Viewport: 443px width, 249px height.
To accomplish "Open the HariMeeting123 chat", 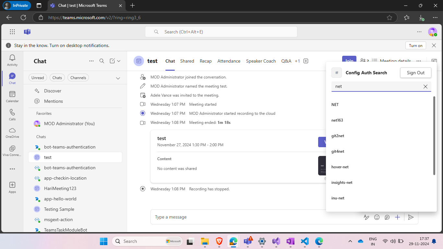I will (75, 188).
